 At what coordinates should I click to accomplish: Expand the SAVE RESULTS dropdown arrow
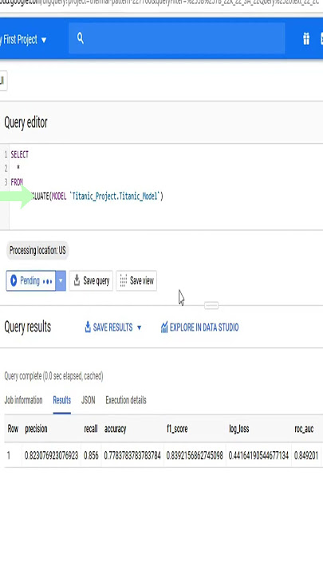[139, 327]
